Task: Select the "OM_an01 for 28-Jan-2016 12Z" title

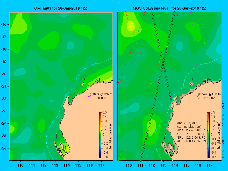Action: tap(61, 8)
